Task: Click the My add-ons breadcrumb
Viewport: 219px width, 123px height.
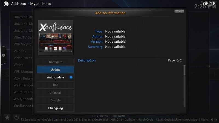Action: pyautogui.click(x=41, y=4)
